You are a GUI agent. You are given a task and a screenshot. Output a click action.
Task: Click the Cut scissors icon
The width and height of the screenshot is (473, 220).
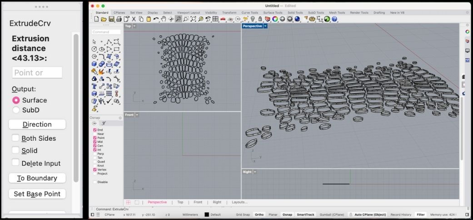click(x=134, y=19)
